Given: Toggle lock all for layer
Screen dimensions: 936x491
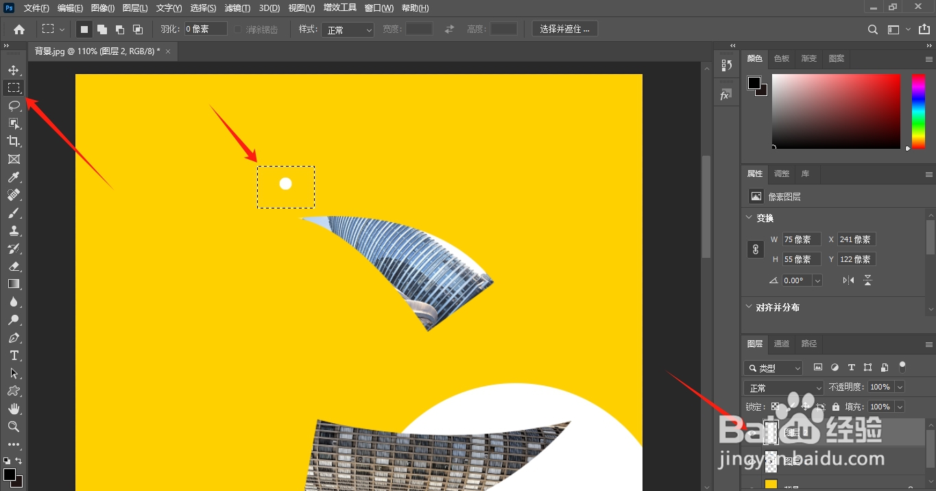Looking at the screenshot, I should point(835,407).
